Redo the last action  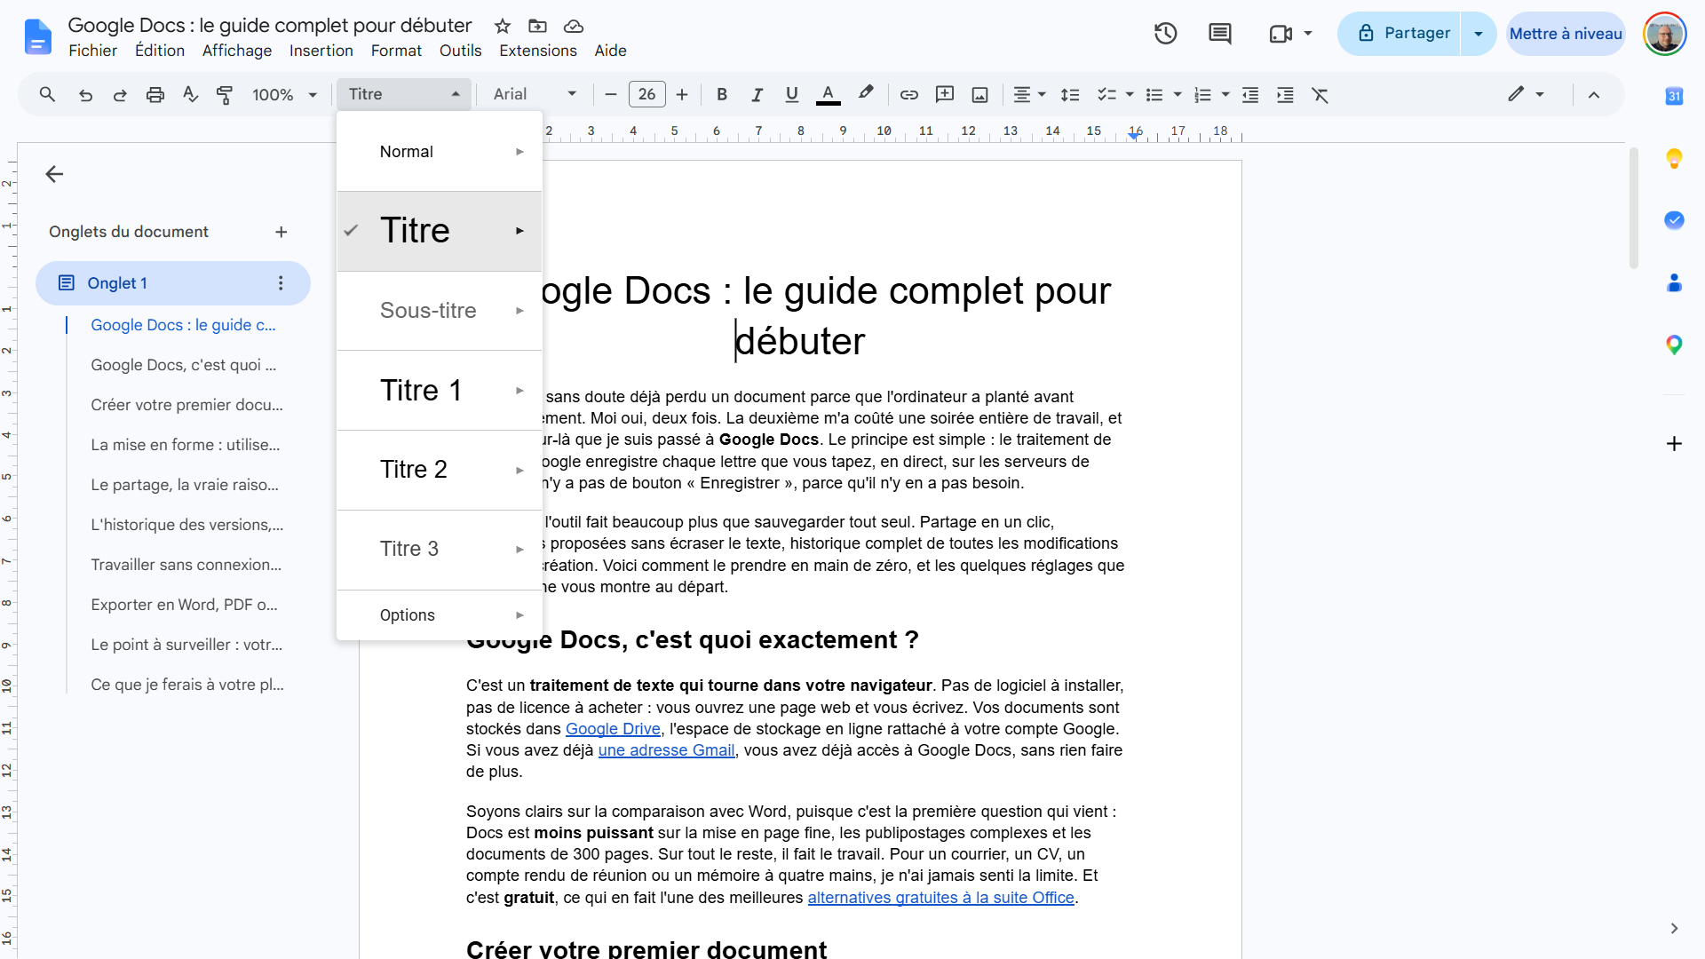click(x=120, y=94)
